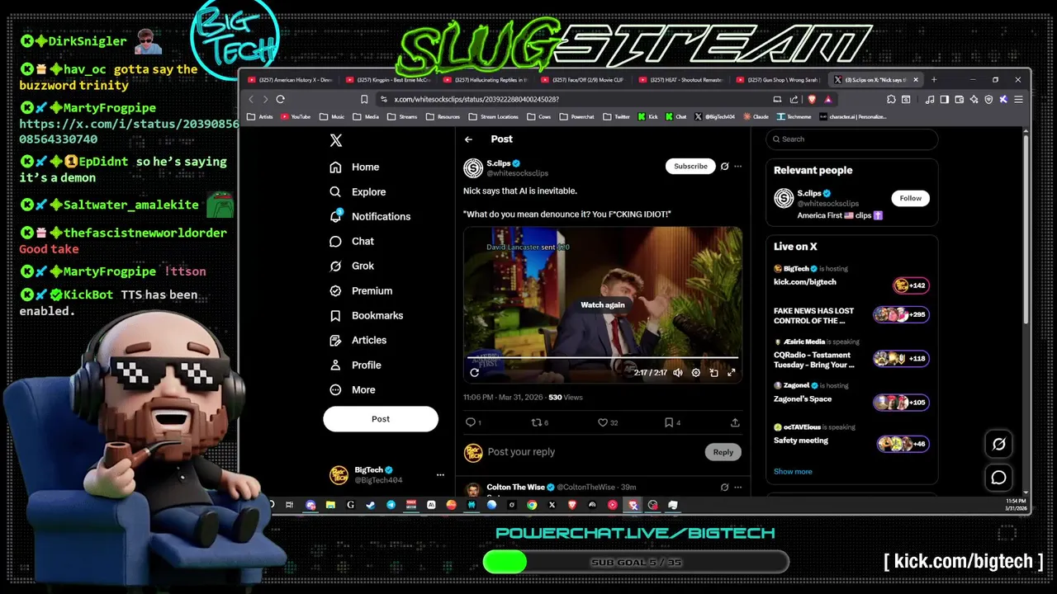Click the floating Grok button on right edge

pos(998,444)
